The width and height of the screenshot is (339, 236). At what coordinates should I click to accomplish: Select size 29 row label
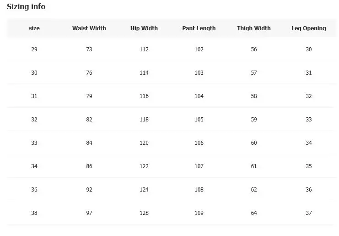click(34, 49)
